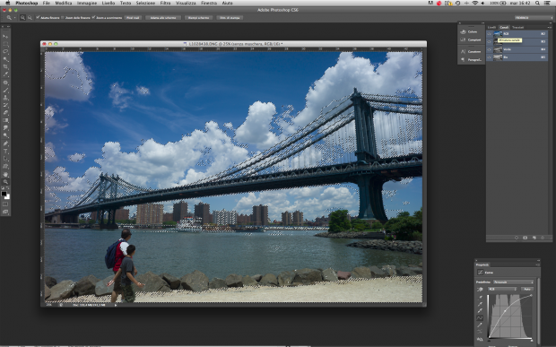
Task: Click the first text button in the options bar
Action: [x=134, y=17]
